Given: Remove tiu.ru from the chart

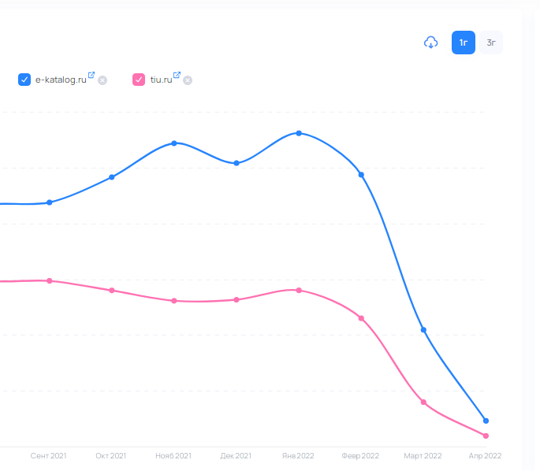Looking at the screenshot, I should pyautogui.click(x=188, y=80).
